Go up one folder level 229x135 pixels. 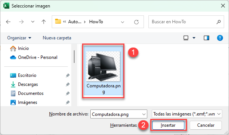[43, 22]
